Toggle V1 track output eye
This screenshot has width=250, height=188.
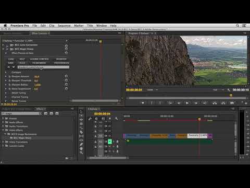click(110, 136)
